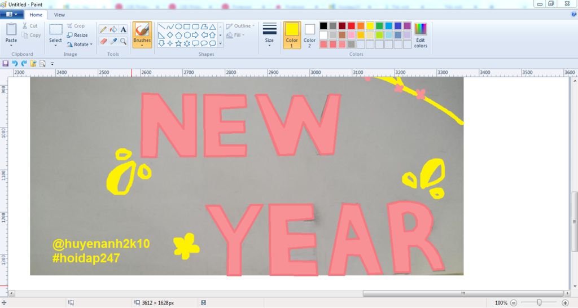Screen dimensions: 578x308
Task: Pick the custom gray swatch in bottom row
Action: click(351, 44)
